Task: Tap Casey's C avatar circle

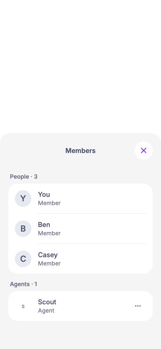Action: click(23, 259)
